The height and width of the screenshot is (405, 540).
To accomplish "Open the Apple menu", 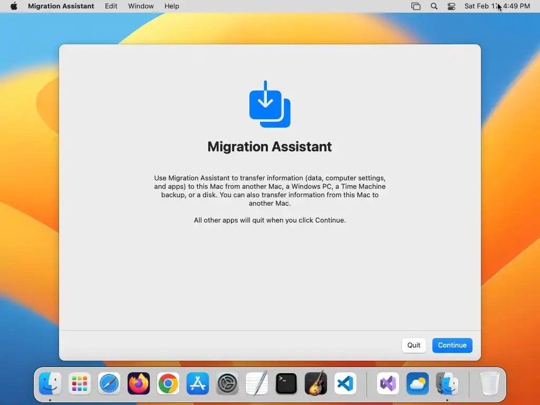I will click(14, 6).
